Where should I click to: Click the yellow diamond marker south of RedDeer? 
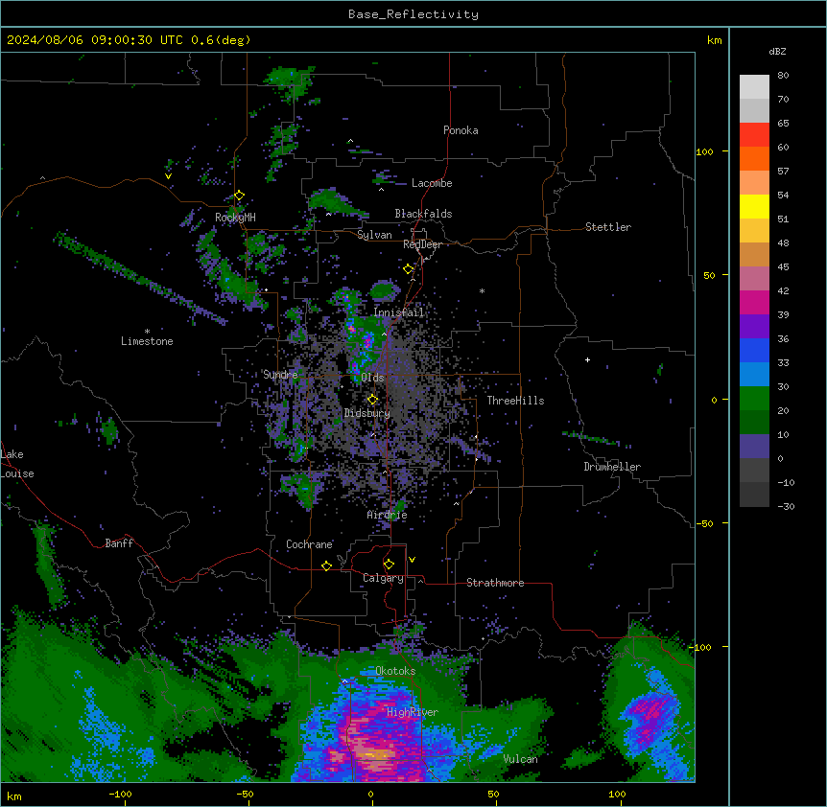(x=408, y=269)
